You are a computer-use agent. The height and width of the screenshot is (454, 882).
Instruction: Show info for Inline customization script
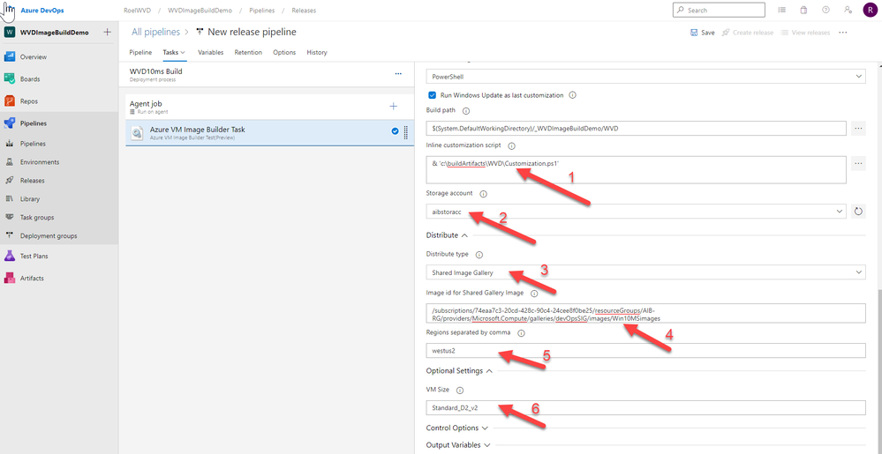tap(512, 146)
